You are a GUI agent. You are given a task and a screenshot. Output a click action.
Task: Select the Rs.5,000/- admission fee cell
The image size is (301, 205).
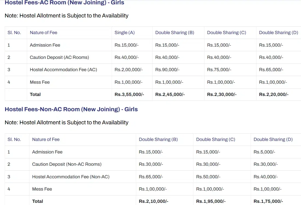coord(264,152)
